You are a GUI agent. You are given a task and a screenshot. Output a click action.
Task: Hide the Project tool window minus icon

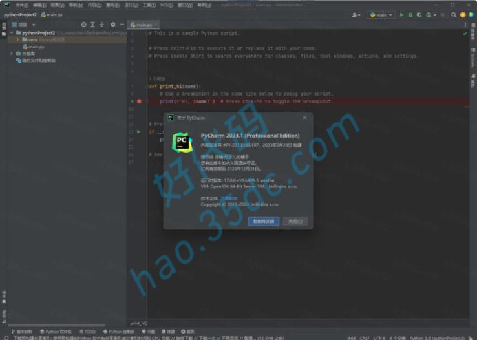pos(122,25)
